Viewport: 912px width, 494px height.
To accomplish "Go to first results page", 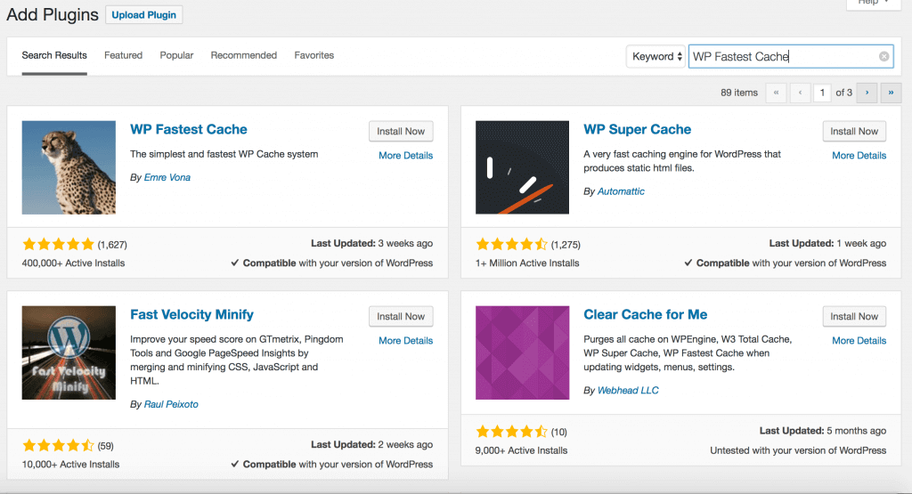I will click(776, 93).
